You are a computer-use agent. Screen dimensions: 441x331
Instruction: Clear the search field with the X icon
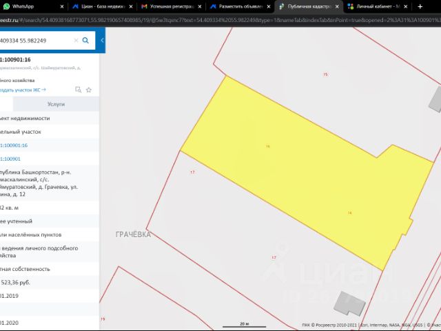pyautogui.click(x=76, y=41)
